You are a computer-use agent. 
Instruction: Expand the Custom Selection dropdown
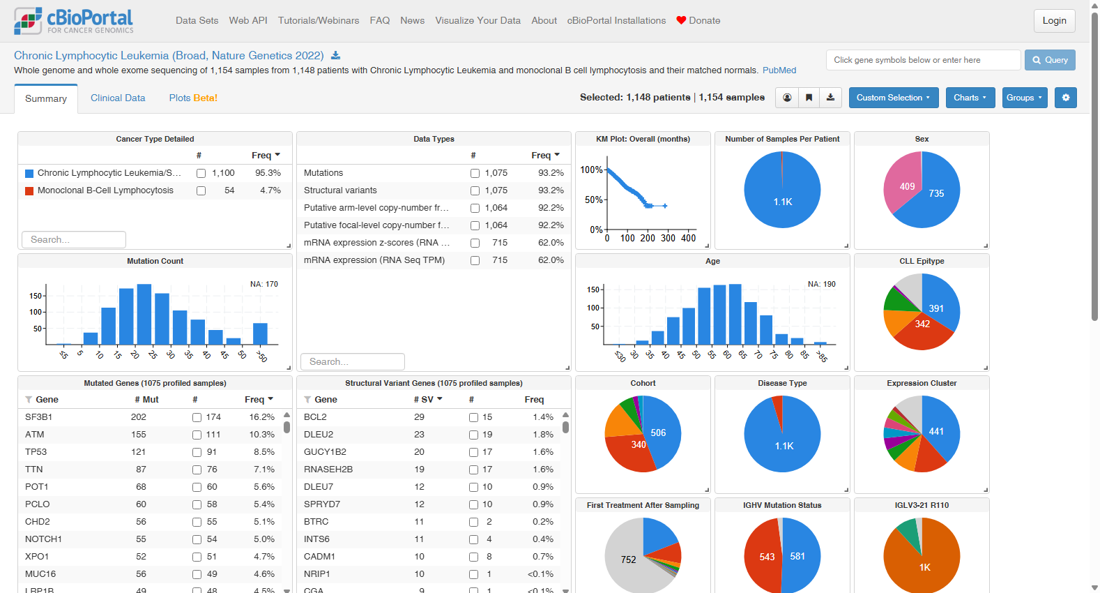pyautogui.click(x=893, y=98)
